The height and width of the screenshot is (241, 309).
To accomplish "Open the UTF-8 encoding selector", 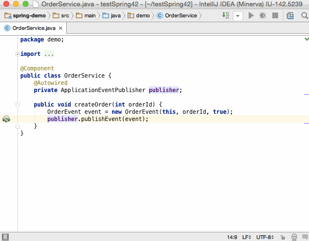I will coord(265,237).
